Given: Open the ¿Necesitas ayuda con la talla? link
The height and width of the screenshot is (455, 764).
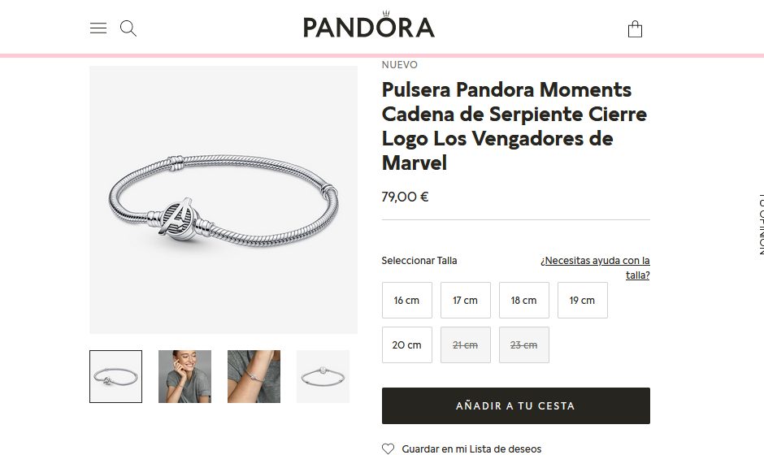Looking at the screenshot, I should (x=595, y=267).
